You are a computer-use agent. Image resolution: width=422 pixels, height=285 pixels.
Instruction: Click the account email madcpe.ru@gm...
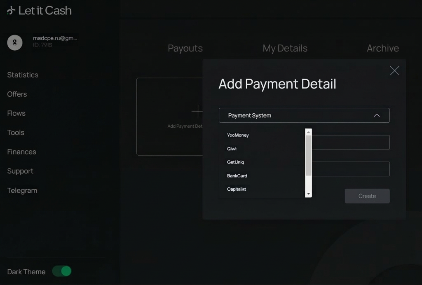coord(55,38)
